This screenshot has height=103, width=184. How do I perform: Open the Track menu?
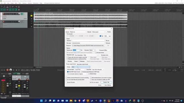20,3
